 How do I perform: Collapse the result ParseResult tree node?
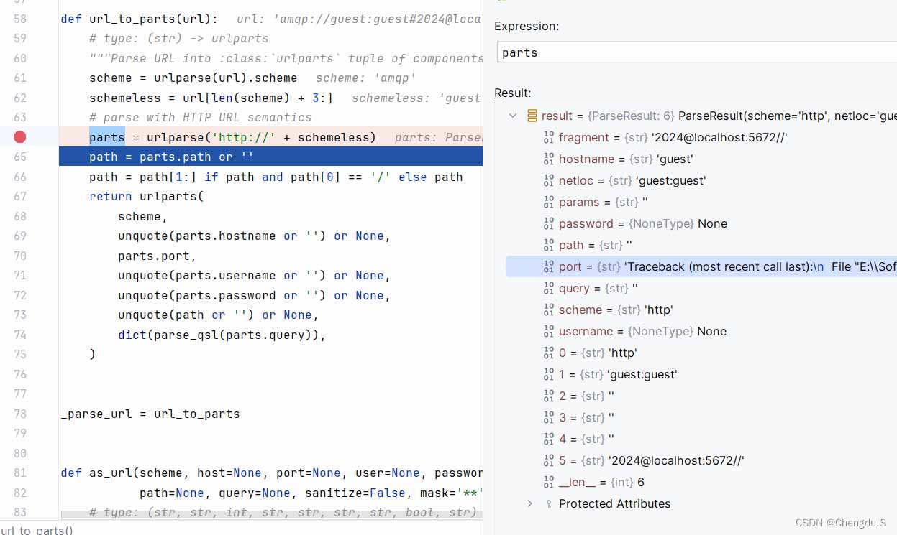click(x=513, y=116)
